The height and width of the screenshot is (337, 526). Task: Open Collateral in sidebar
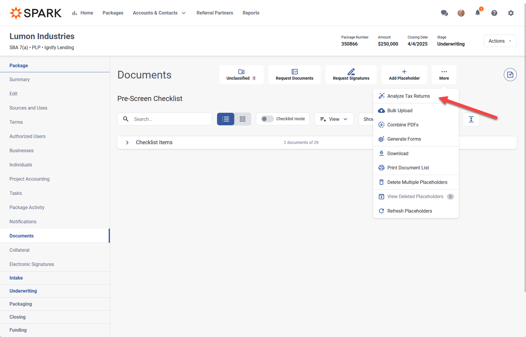55,250
